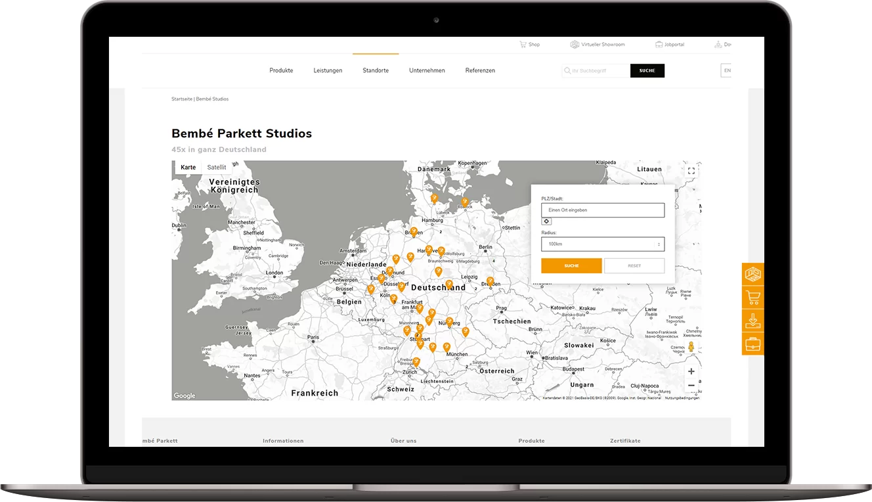Click the orange shopping cart sidebar icon

click(752, 298)
